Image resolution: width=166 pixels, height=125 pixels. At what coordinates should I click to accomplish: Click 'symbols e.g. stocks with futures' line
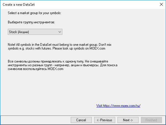coord(30,48)
